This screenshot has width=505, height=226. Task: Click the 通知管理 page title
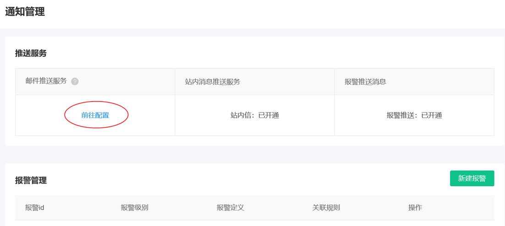pyautogui.click(x=25, y=11)
